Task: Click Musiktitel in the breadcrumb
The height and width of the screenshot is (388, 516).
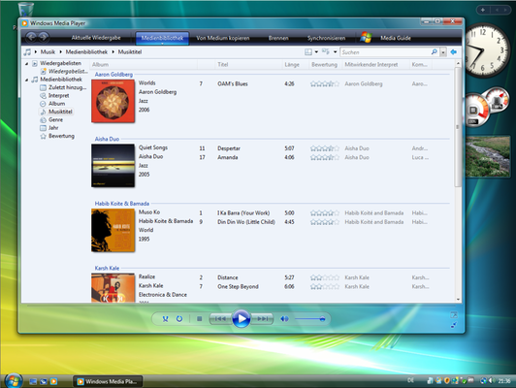Action: click(130, 52)
